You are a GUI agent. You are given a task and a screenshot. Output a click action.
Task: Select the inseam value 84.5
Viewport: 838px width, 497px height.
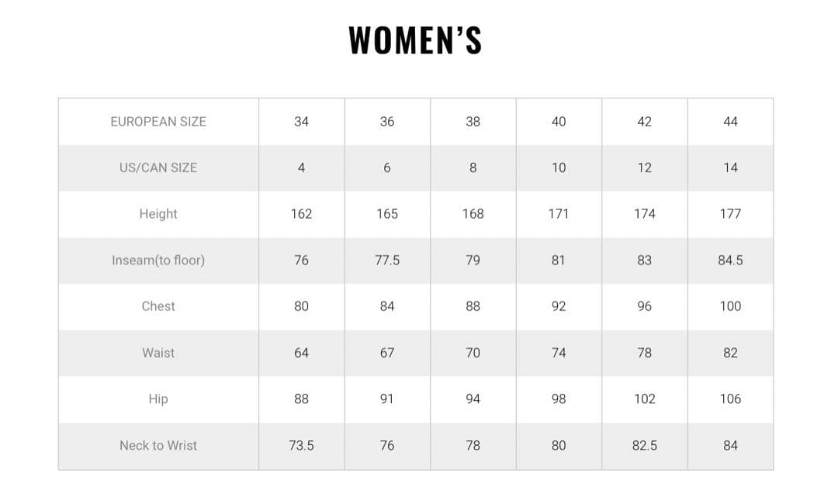click(730, 261)
